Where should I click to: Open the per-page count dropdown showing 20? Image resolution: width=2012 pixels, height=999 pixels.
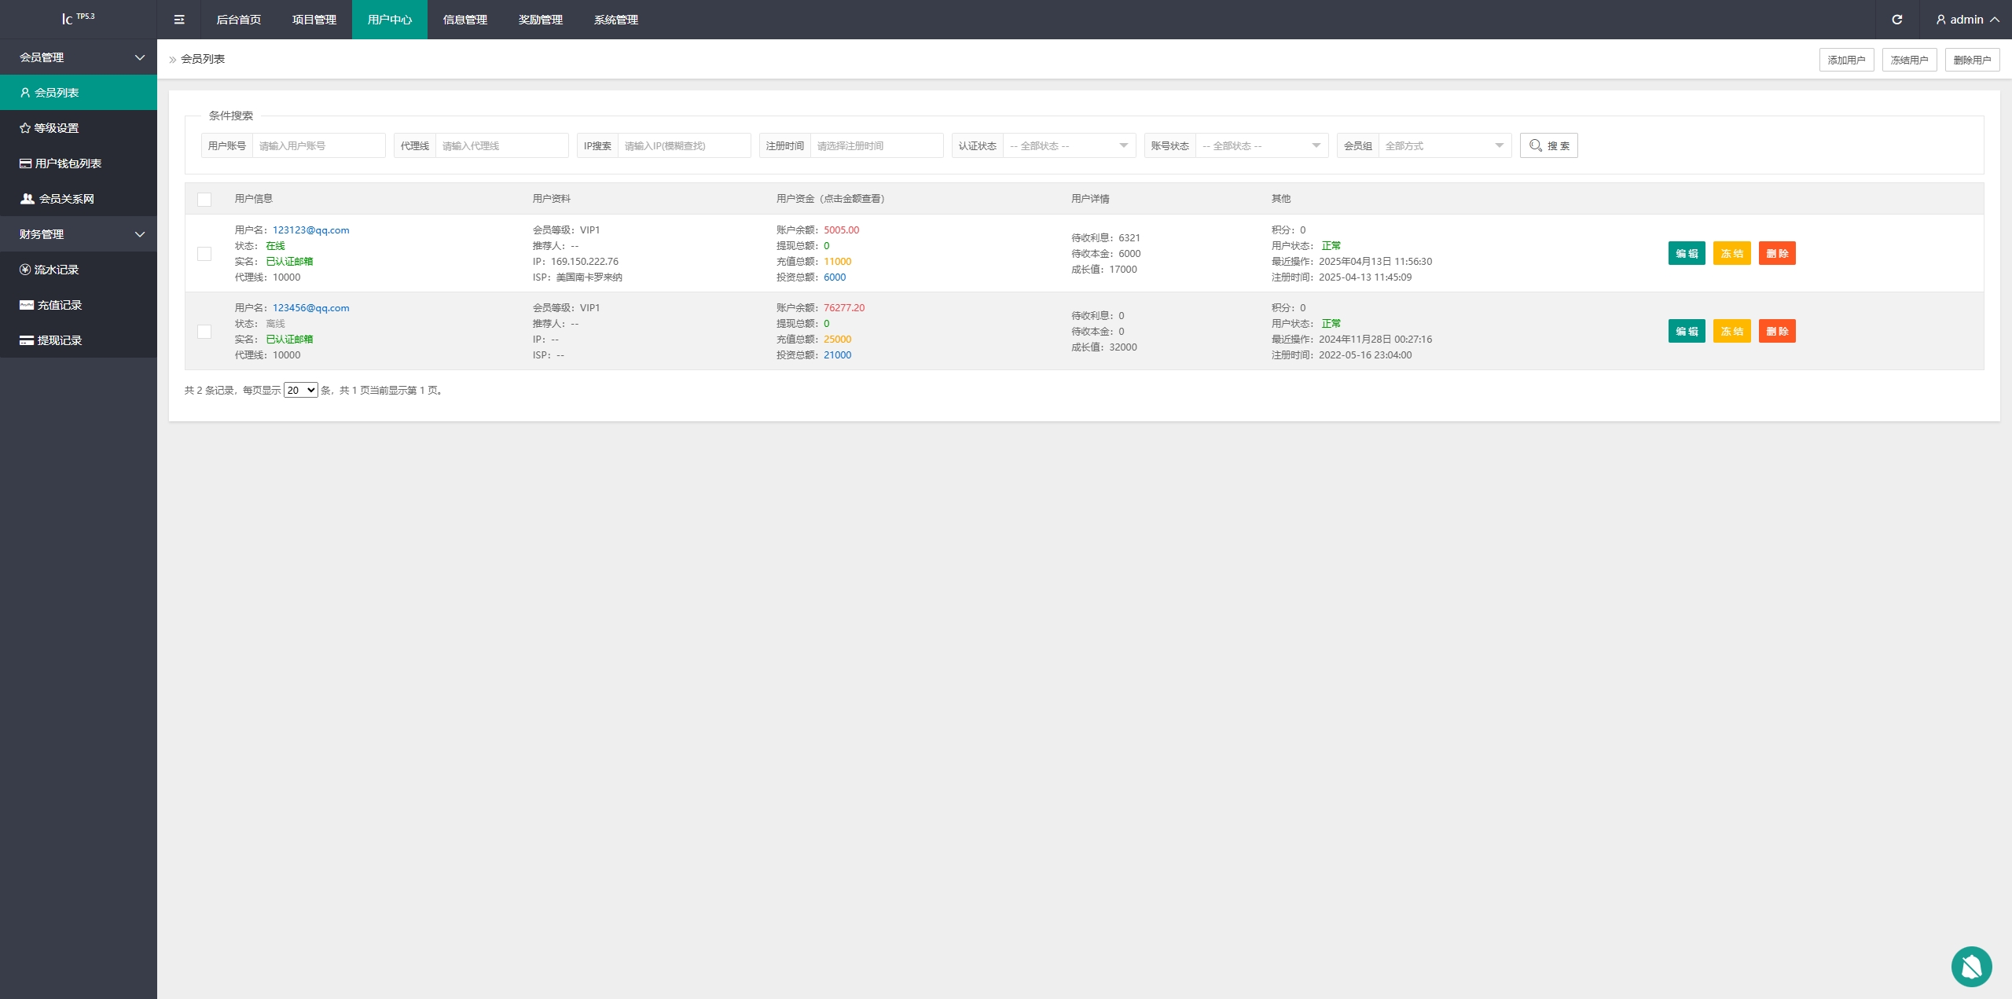tap(300, 391)
